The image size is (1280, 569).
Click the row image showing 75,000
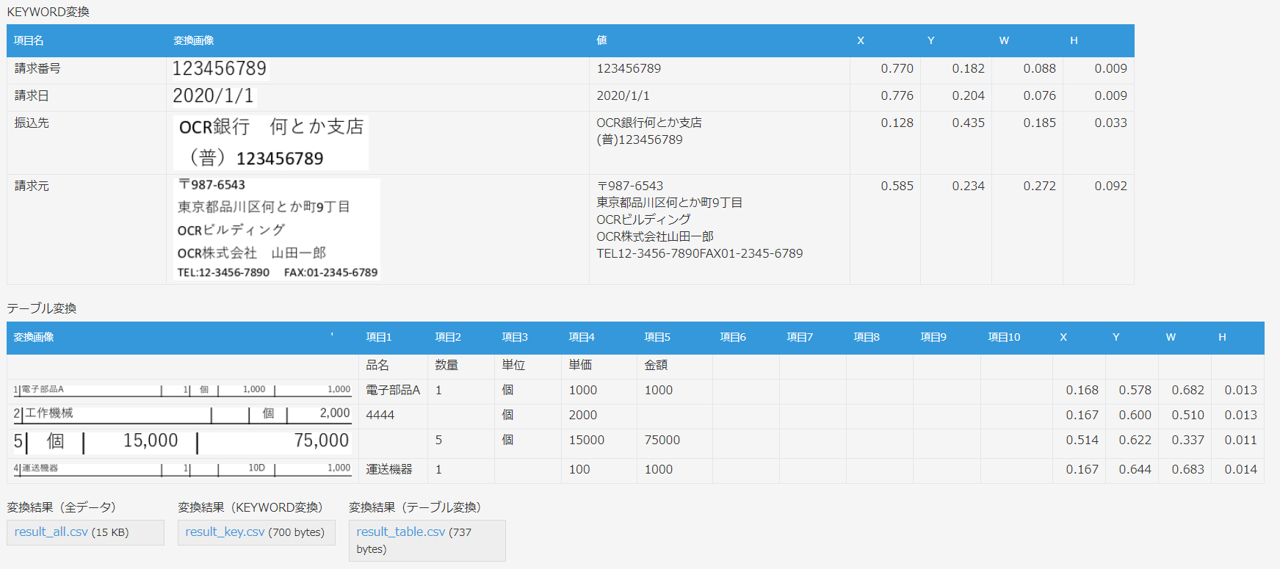182,441
